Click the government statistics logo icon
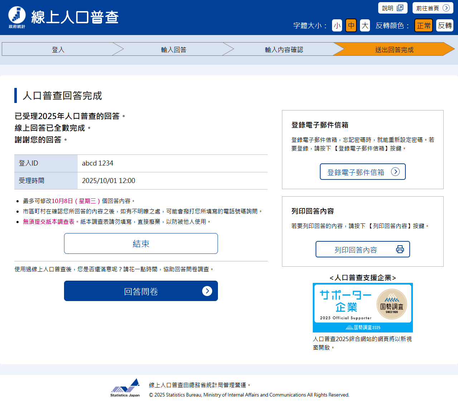This screenshot has height=404, width=458. tap(17, 17)
